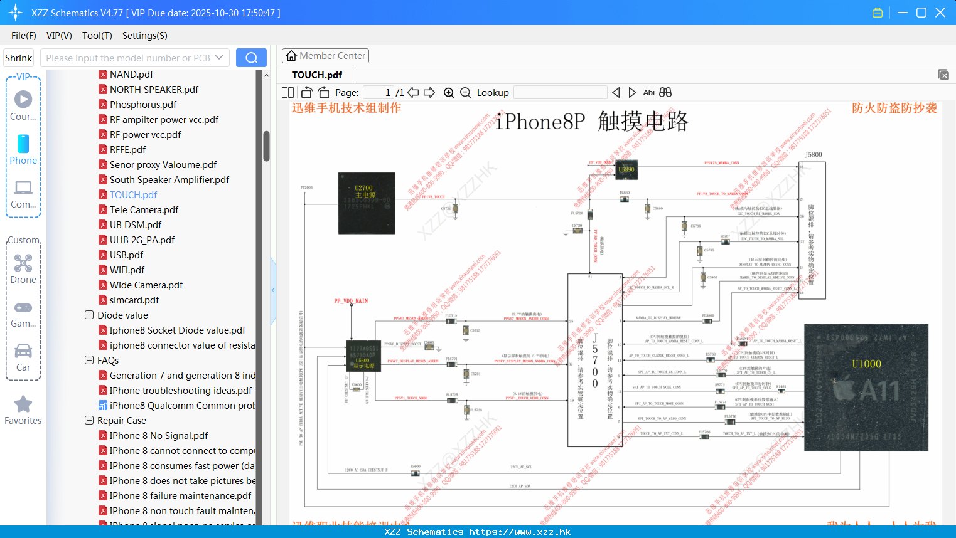Viewport: 956px width, 538px height.
Task: Collapse the Repair Case folder
Action: [x=89, y=420]
